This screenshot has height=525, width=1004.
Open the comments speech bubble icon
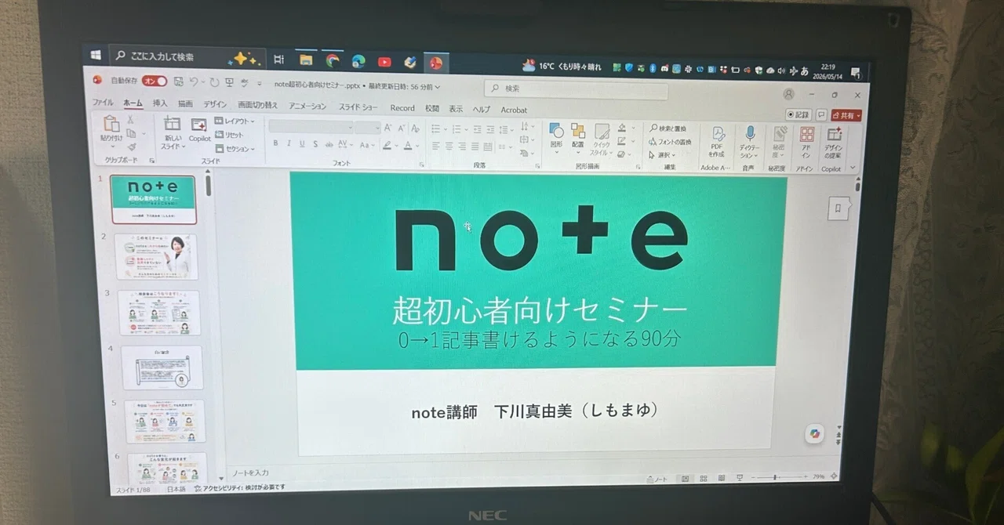(x=820, y=114)
